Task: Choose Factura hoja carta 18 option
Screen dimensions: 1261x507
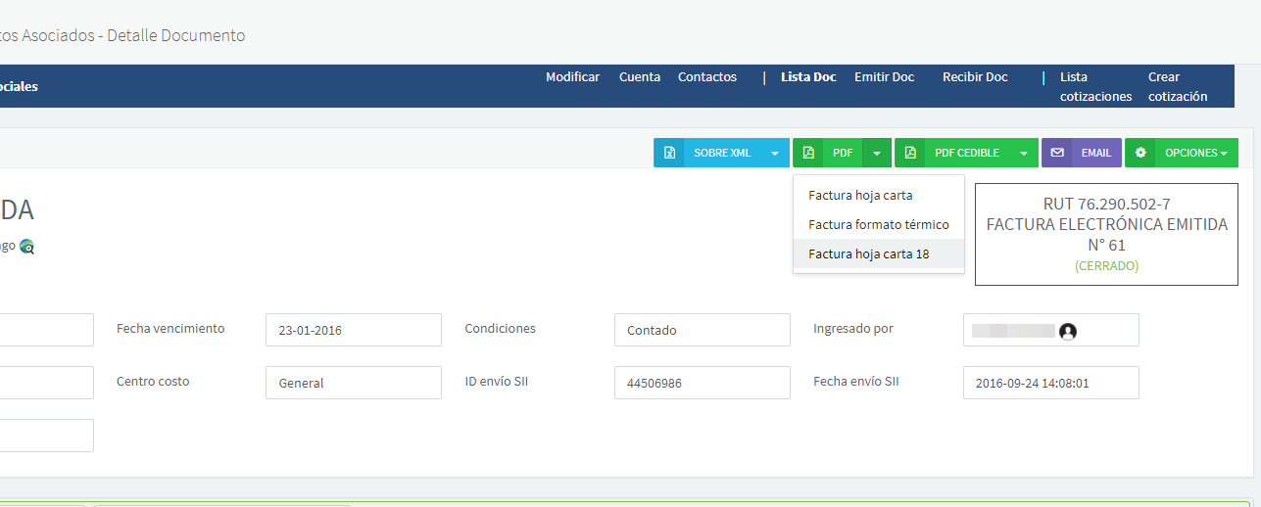Action: pos(868,254)
